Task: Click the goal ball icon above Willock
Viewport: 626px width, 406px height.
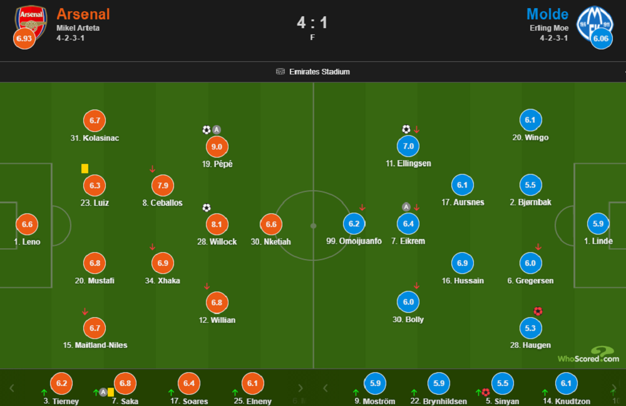Action: pyautogui.click(x=207, y=208)
